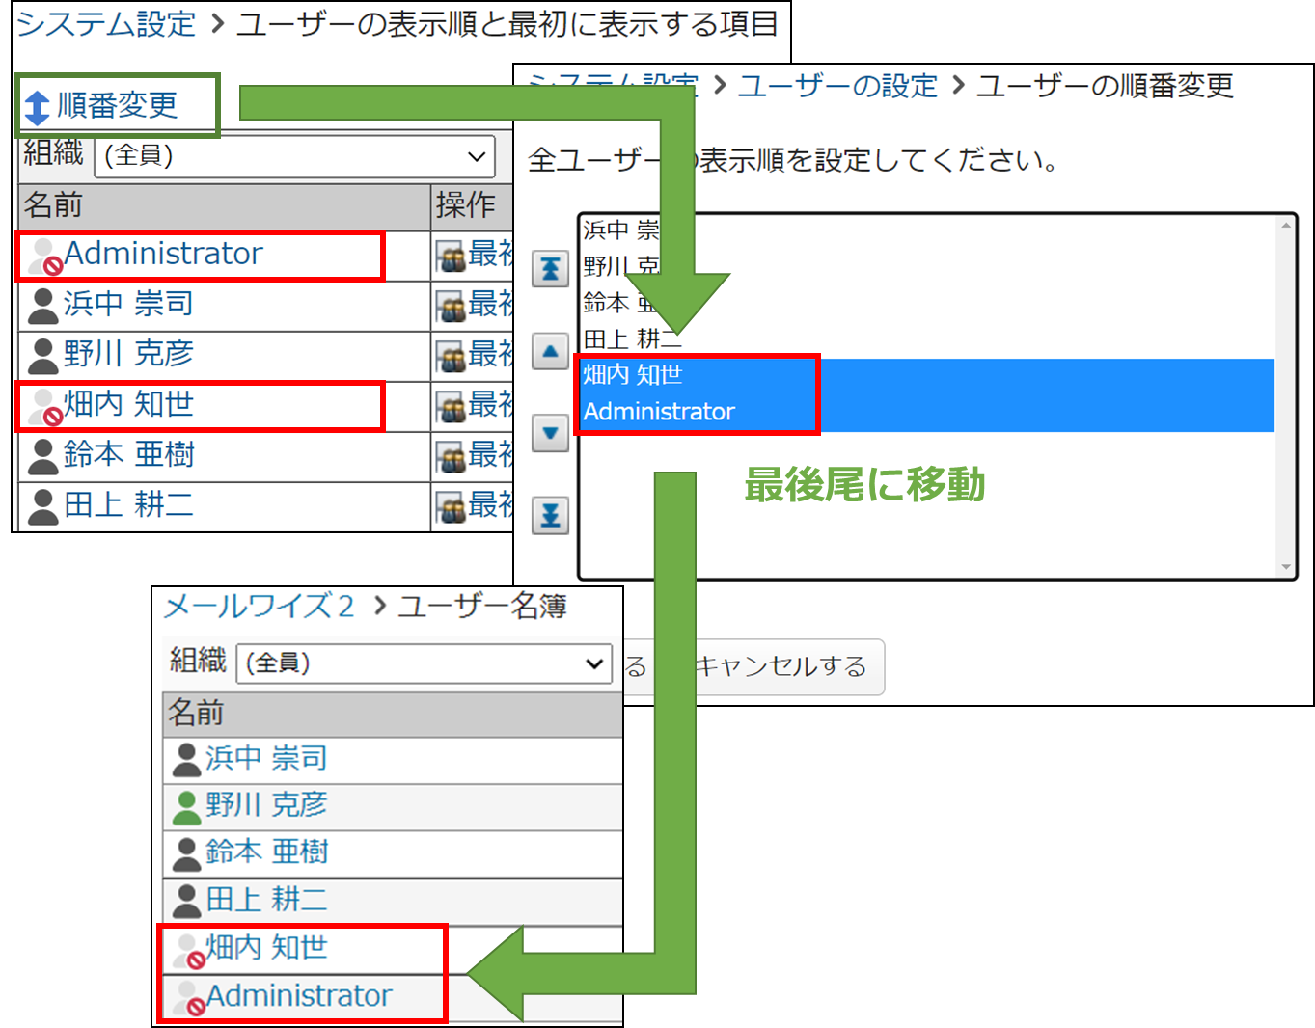This screenshot has height=1028, width=1315.
Task: Open the システム設定 breadcrumb link
Action: click(x=106, y=23)
